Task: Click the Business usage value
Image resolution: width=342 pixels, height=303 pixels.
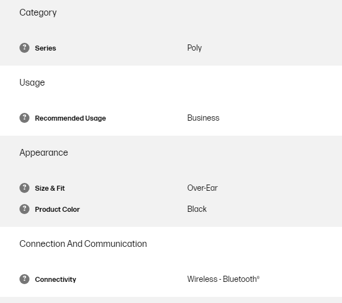Action: click(x=203, y=118)
